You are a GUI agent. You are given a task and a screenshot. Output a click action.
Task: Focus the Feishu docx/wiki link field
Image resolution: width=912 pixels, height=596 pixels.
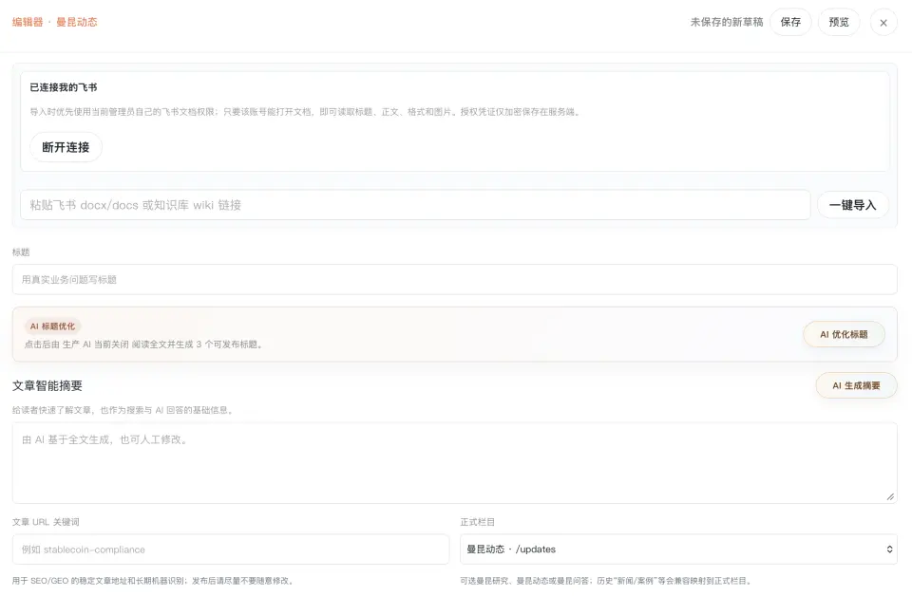tap(415, 205)
